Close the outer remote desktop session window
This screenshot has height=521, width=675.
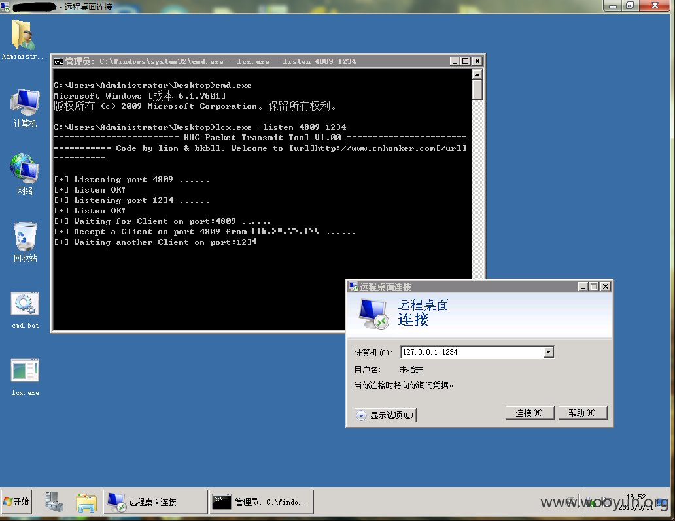tap(654, 6)
